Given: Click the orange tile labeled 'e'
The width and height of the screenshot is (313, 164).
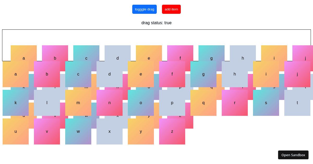Looking at the screenshot, I should [141, 74].
